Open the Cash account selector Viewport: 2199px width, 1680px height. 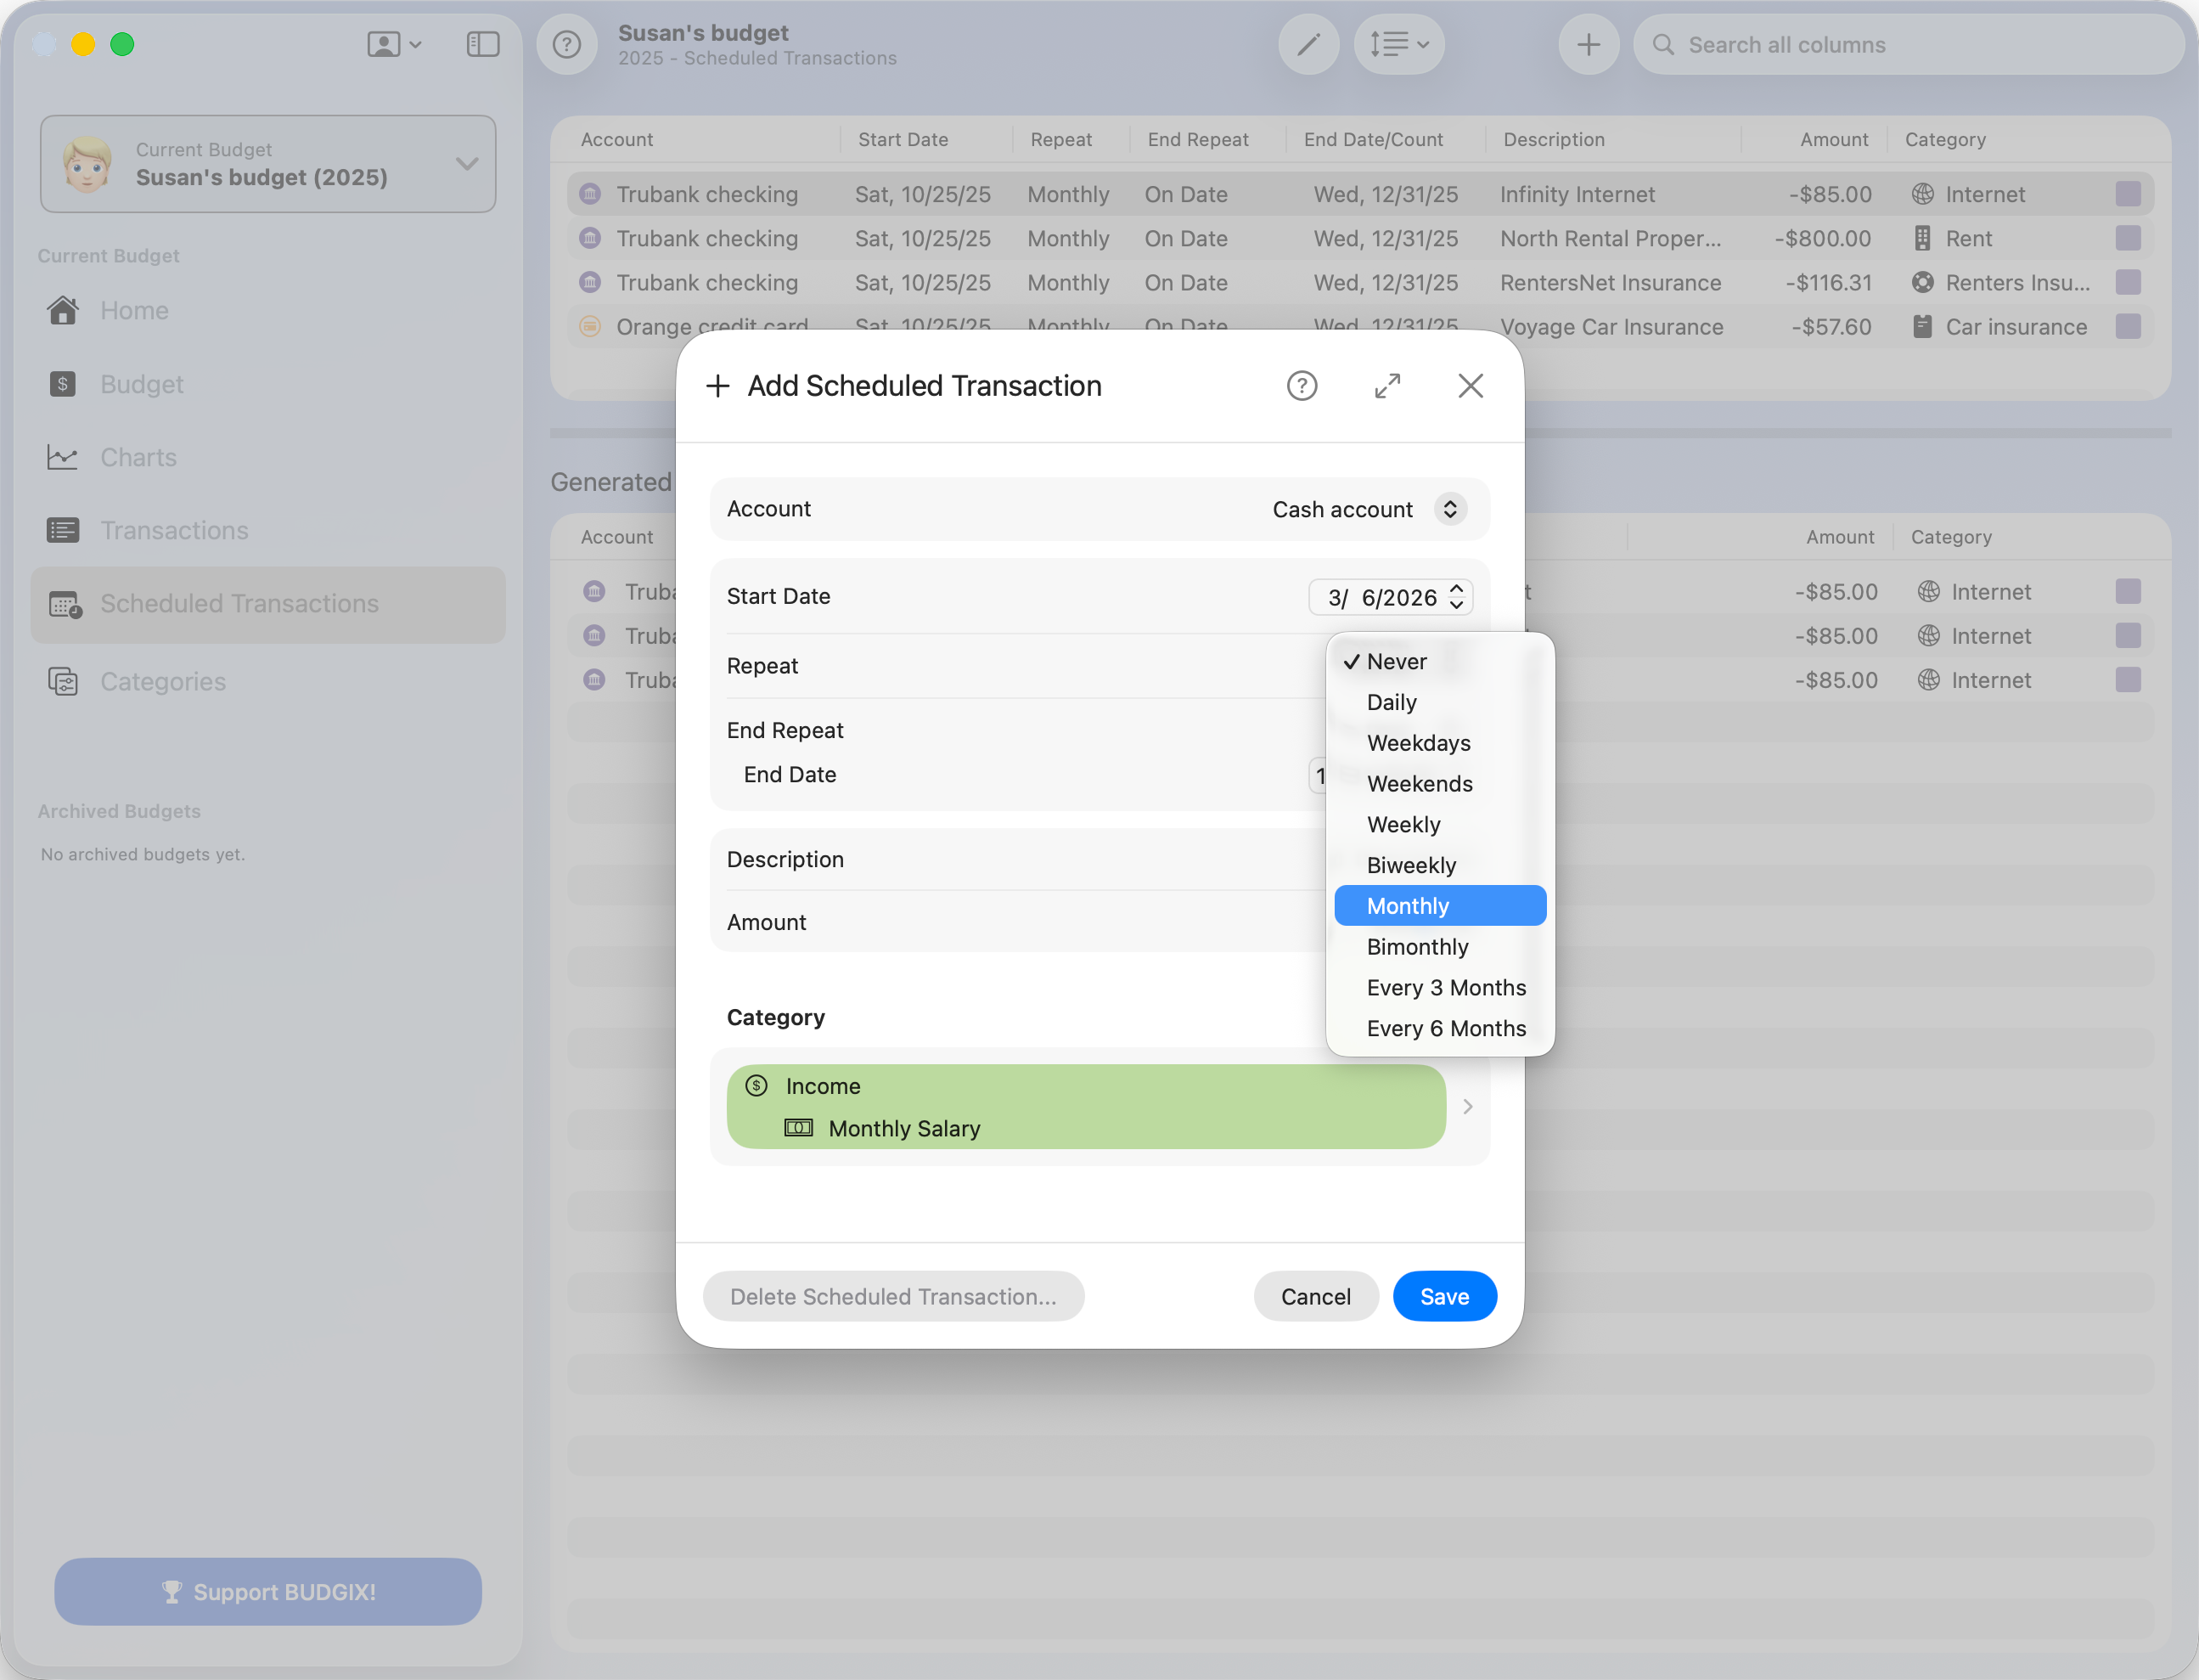(1450, 509)
